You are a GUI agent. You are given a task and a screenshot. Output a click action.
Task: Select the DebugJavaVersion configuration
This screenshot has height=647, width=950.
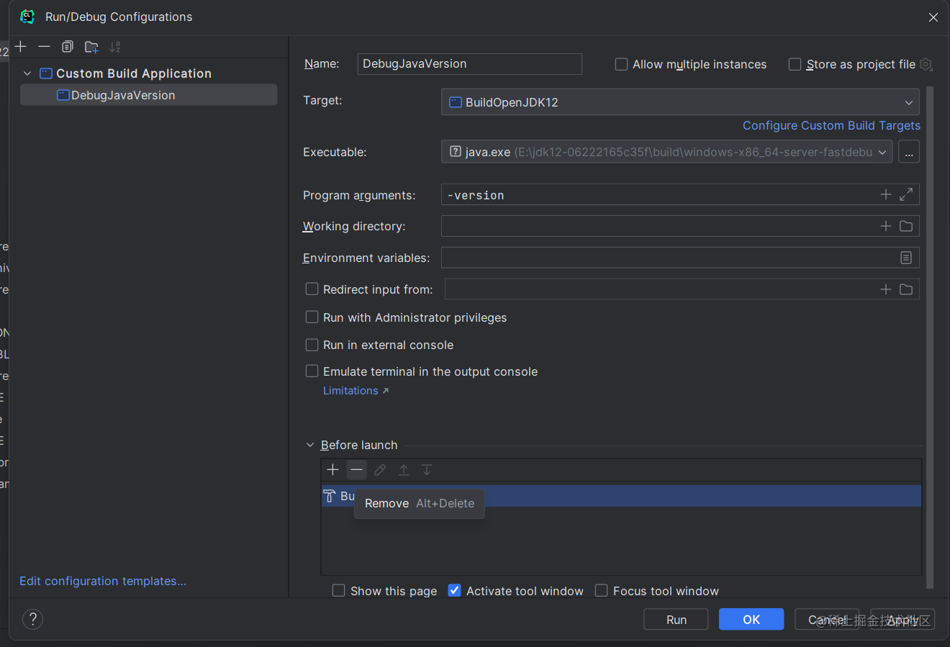click(148, 95)
